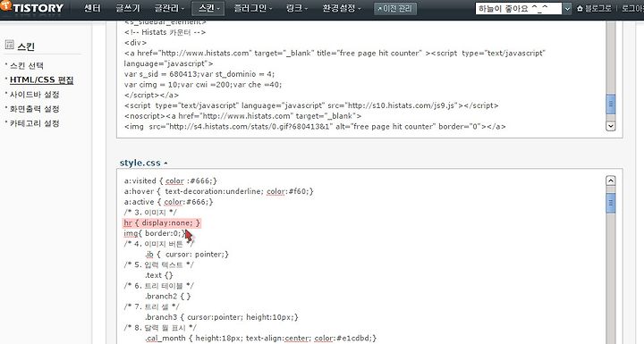The image size is (644, 344).
Task: Click the line 'img{ border:0;}'
Action: tap(155, 233)
